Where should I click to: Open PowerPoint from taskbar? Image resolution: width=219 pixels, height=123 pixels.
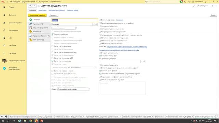point(42,121)
